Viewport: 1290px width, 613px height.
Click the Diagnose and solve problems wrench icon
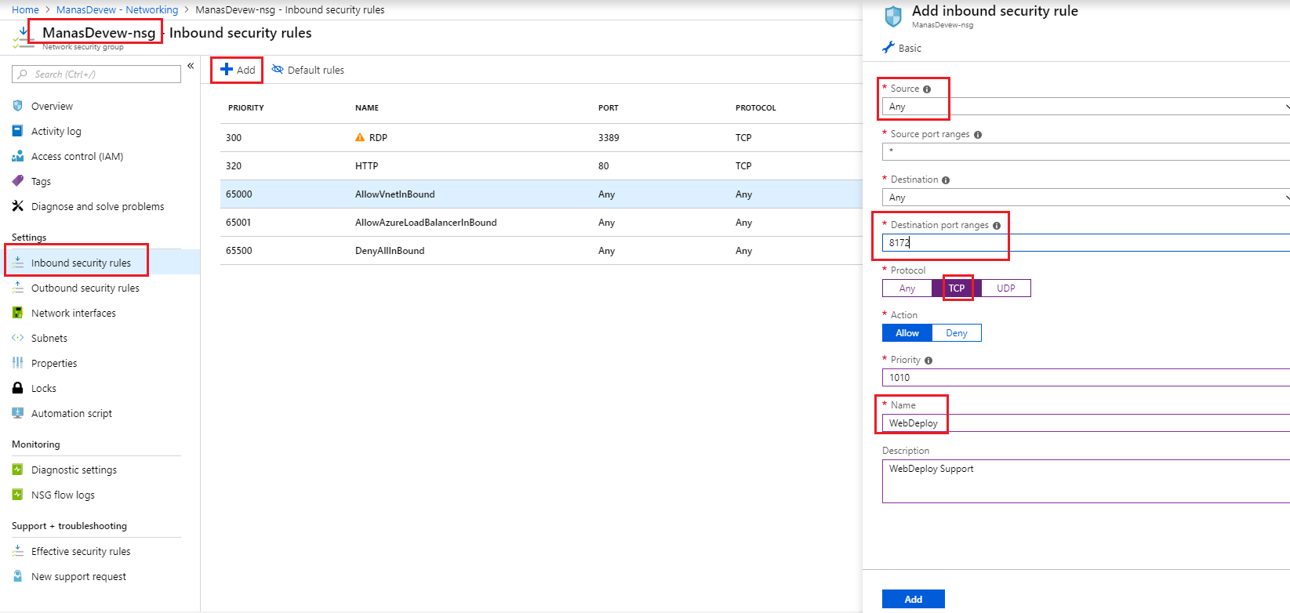point(17,206)
